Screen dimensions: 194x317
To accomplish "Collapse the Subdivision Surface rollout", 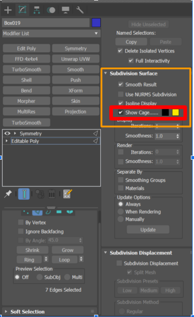I will (x=106, y=73).
